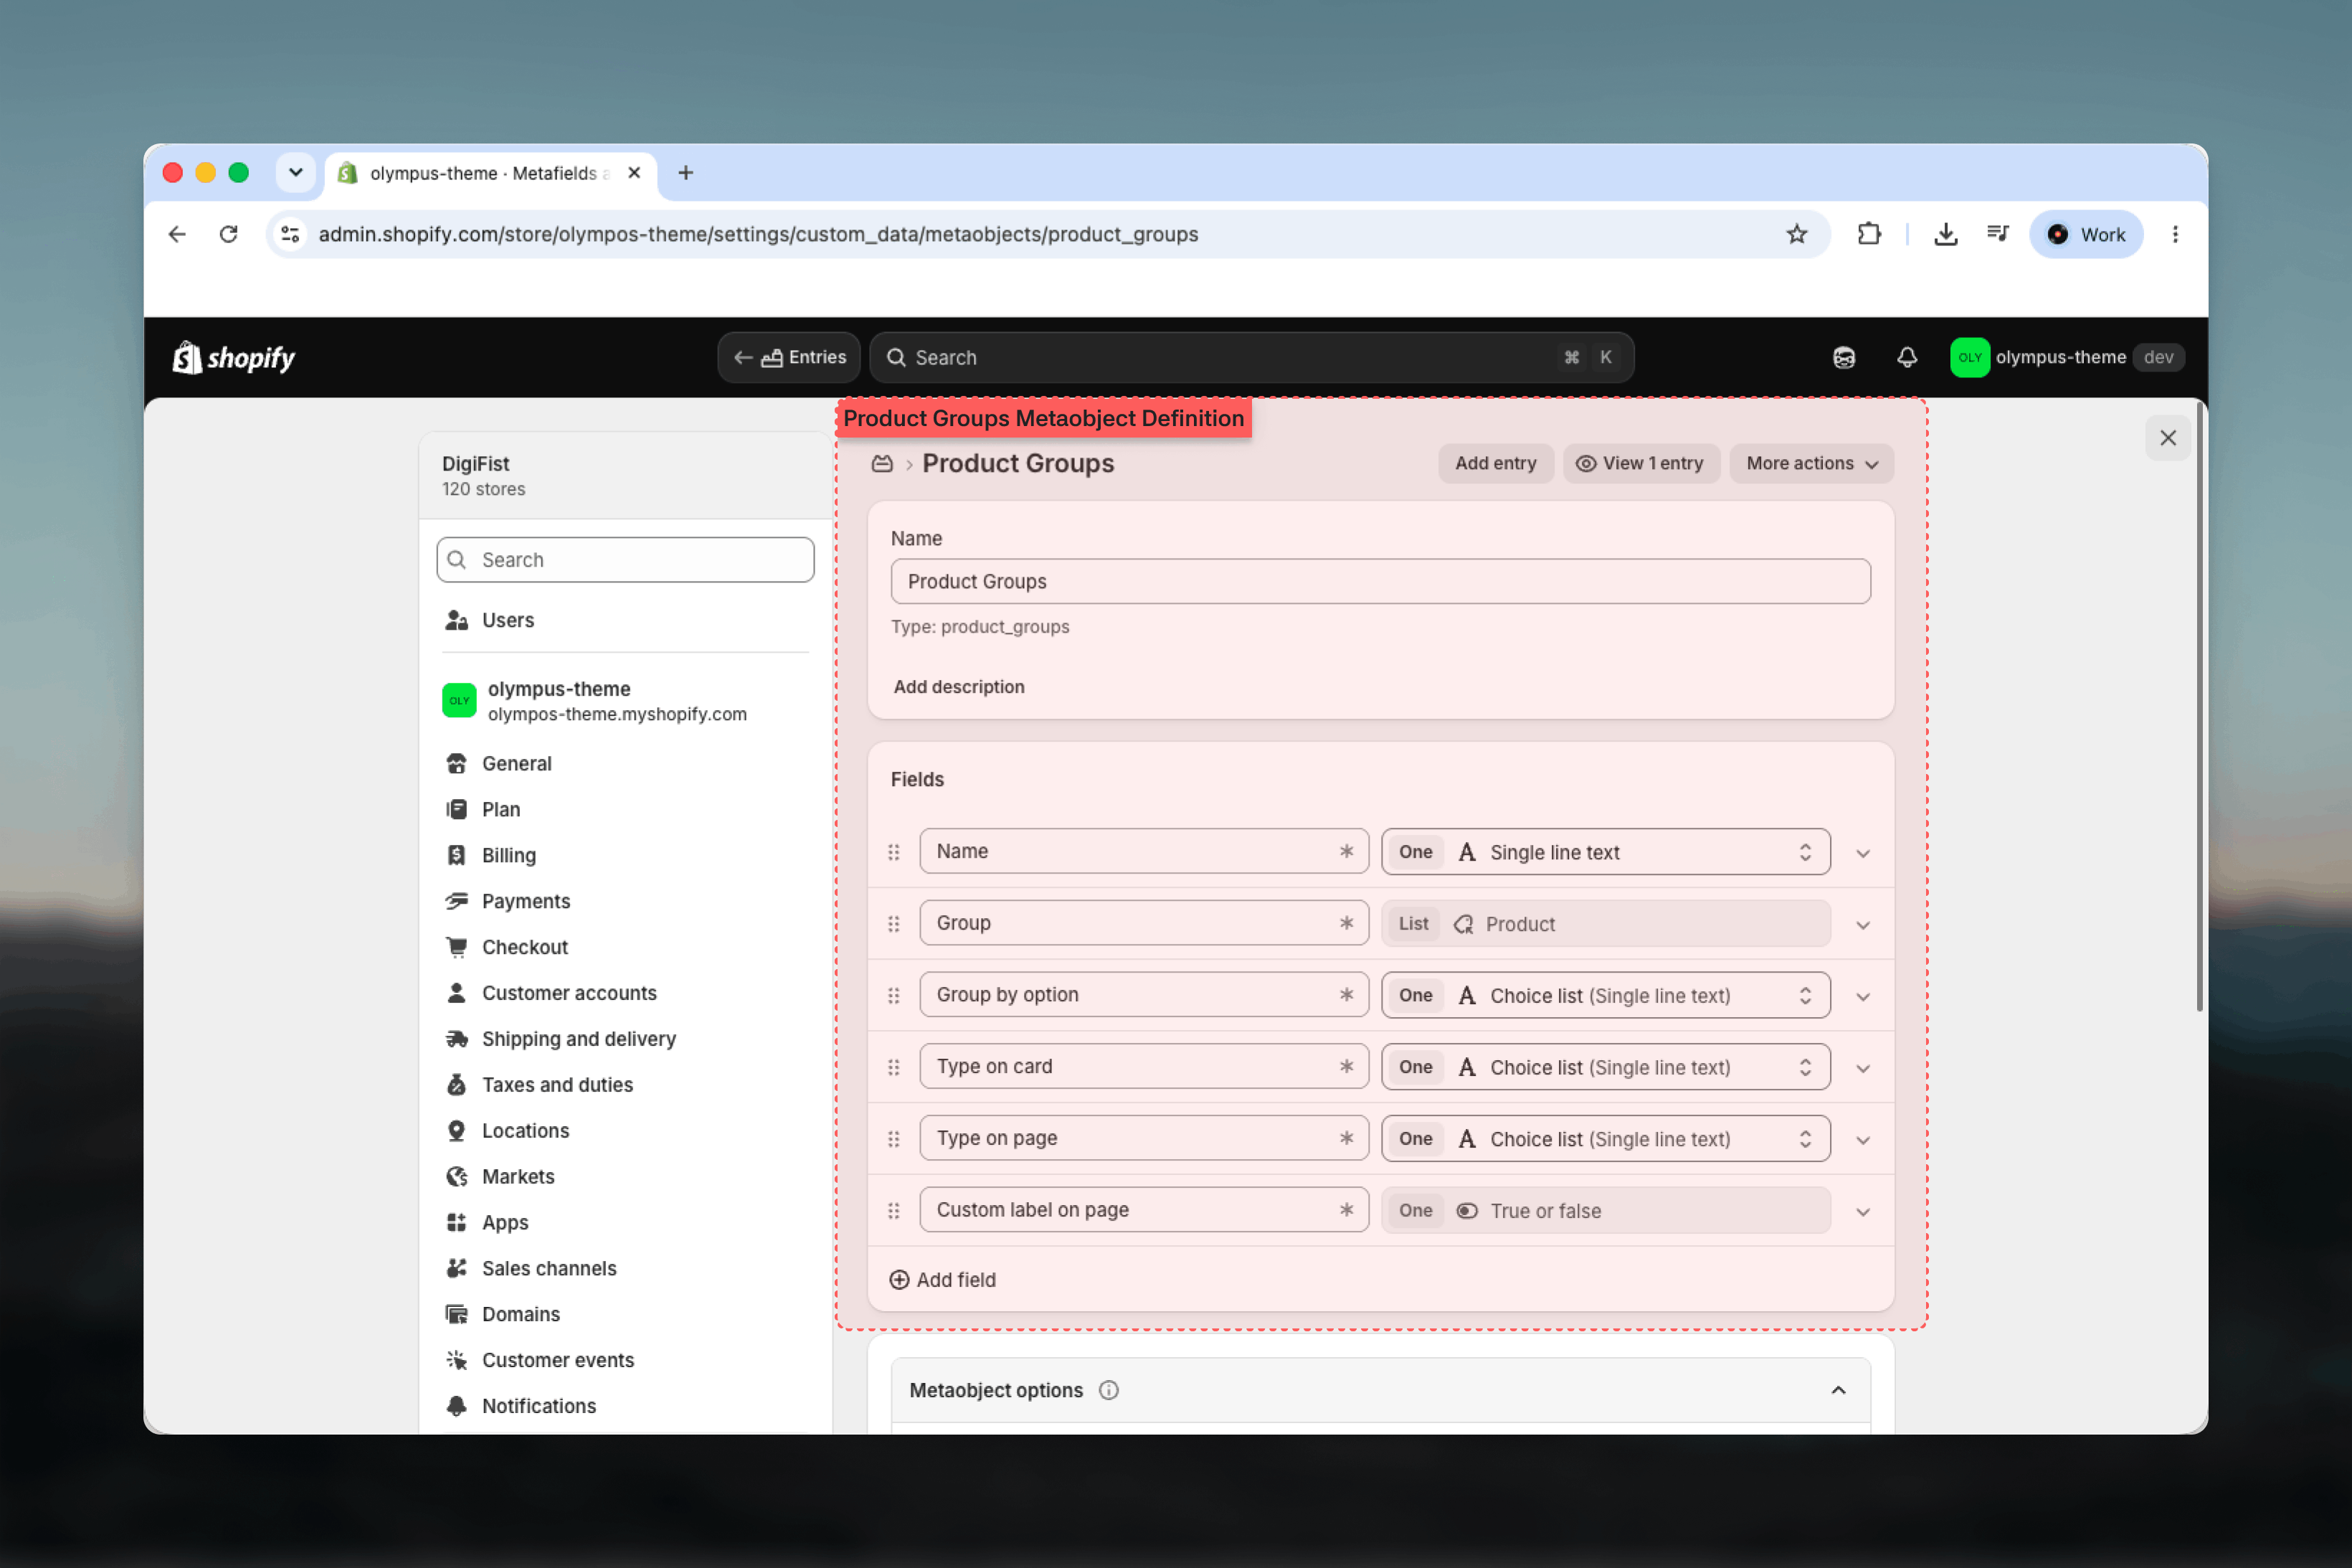The width and height of the screenshot is (2352, 1568).
Task: Click the Add entry button
Action: pos(1495,464)
